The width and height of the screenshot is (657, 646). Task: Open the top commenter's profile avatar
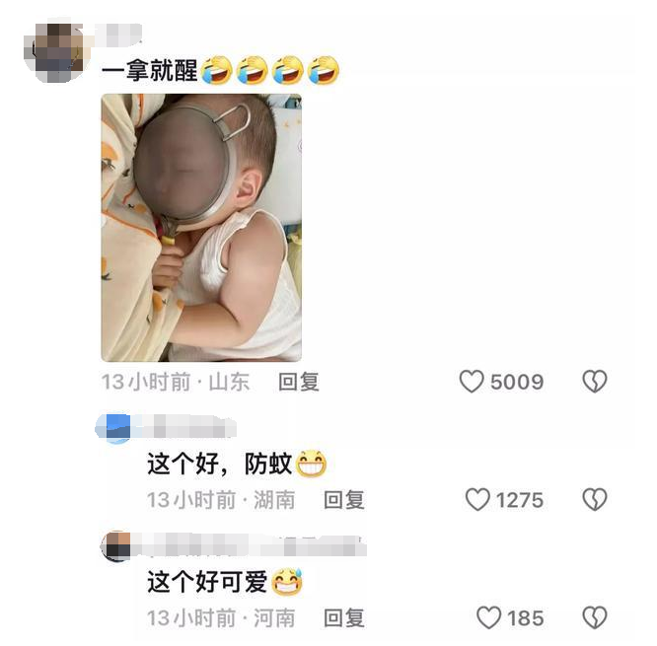[x=55, y=52]
